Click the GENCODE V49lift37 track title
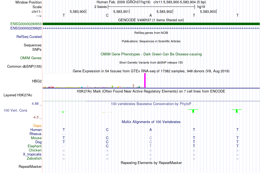 click(x=151, y=20)
